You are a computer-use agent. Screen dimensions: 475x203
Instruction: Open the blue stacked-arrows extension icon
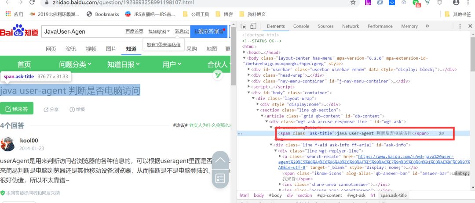pyautogui.click(x=392, y=3)
